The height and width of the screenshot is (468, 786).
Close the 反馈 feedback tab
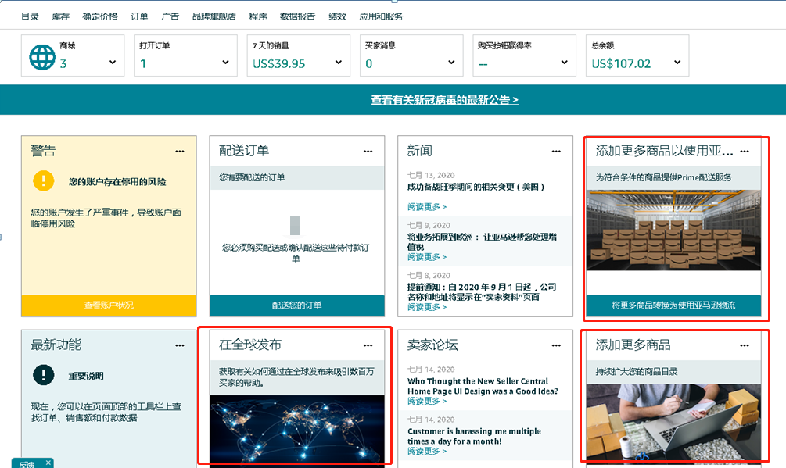[48, 463]
